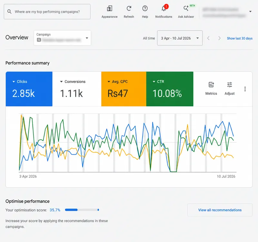Go to next date range arrow

[219, 38]
